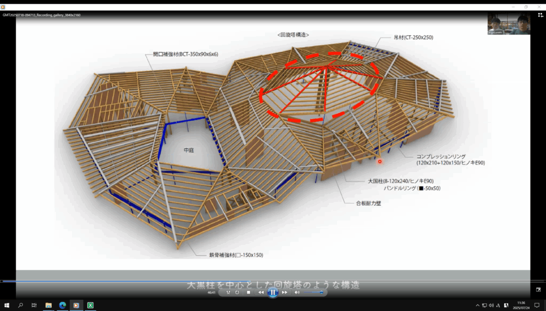The width and height of the screenshot is (546, 311).
Task: Open File Explorer from the taskbar
Action: click(49, 305)
